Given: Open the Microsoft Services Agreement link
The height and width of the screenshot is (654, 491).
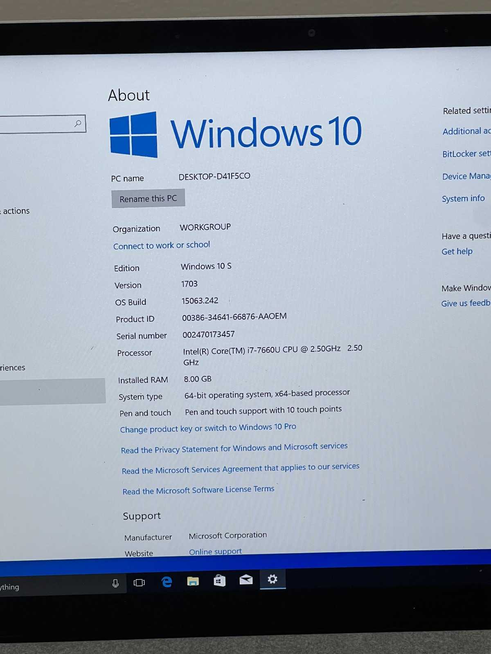Looking at the screenshot, I should [x=241, y=468].
